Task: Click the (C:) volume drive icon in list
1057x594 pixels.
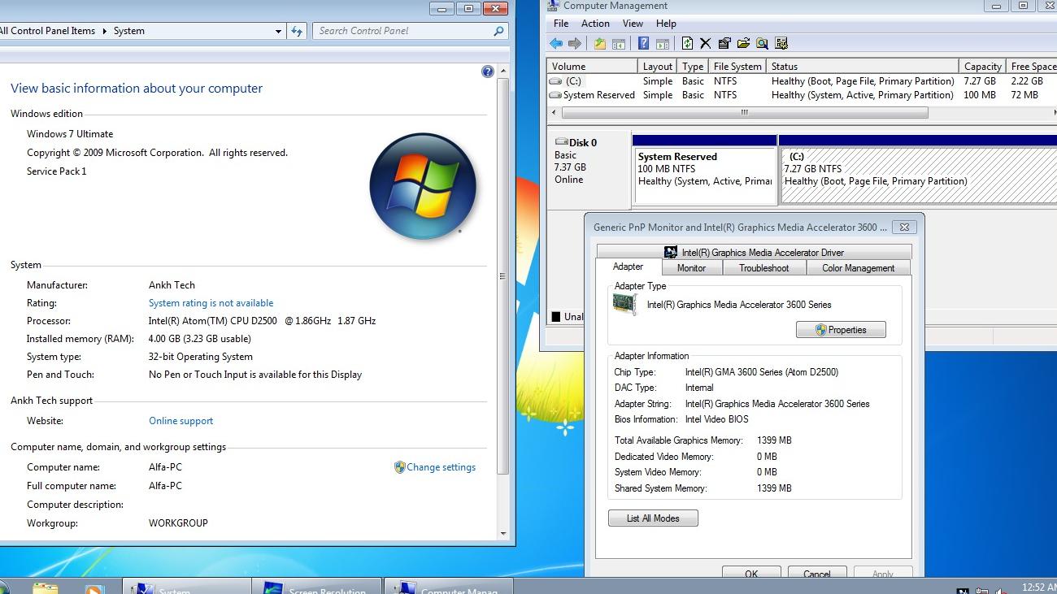Action: [x=555, y=81]
